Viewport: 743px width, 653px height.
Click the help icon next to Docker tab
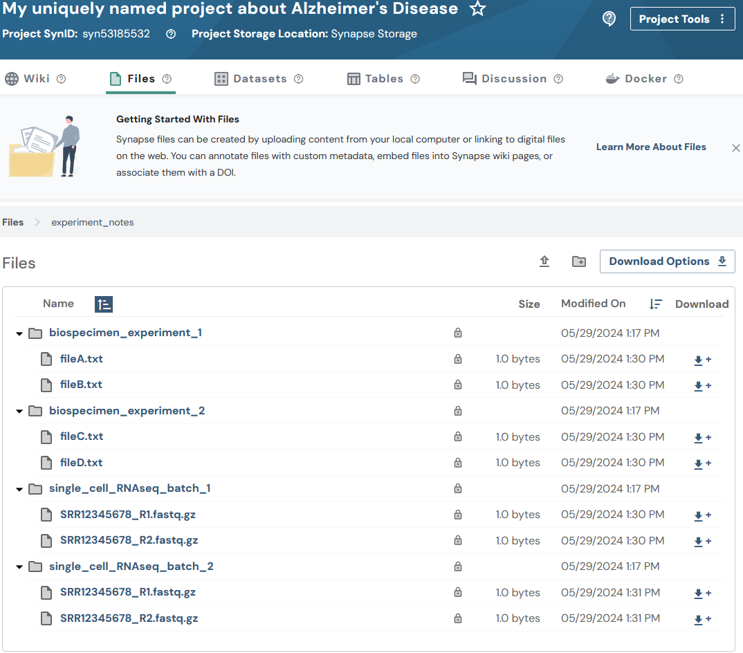678,79
